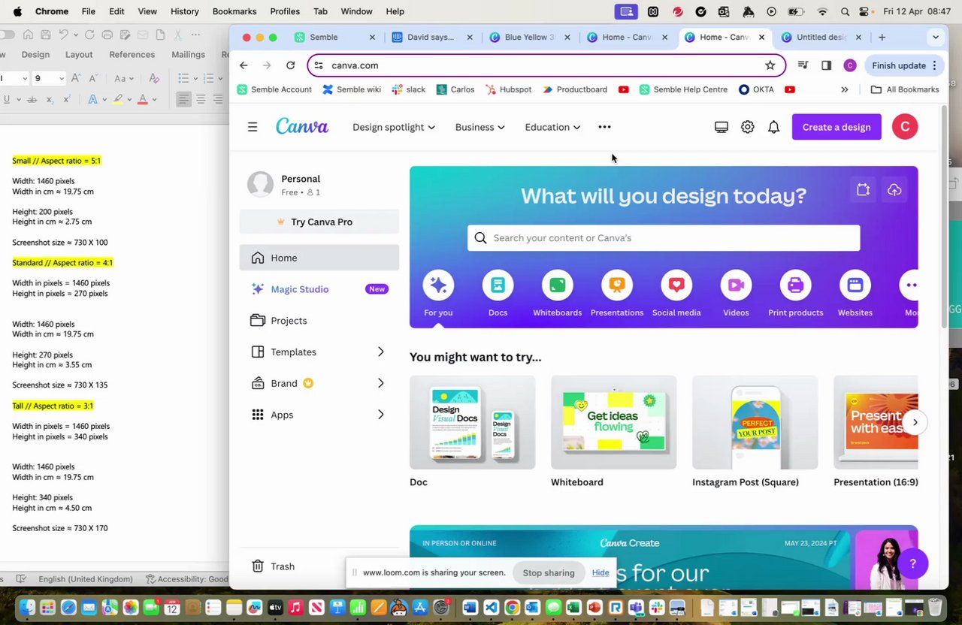This screenshot has width=962, height=625.
Task: Click Finish update button in Chrome
Action: point(903,65)
